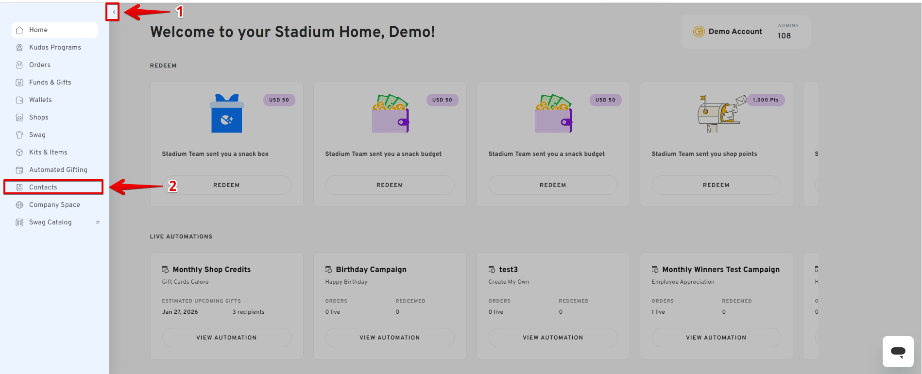The image size is (922, 374).
Task: Go to Company Space
Action: [x=54, y=205]
